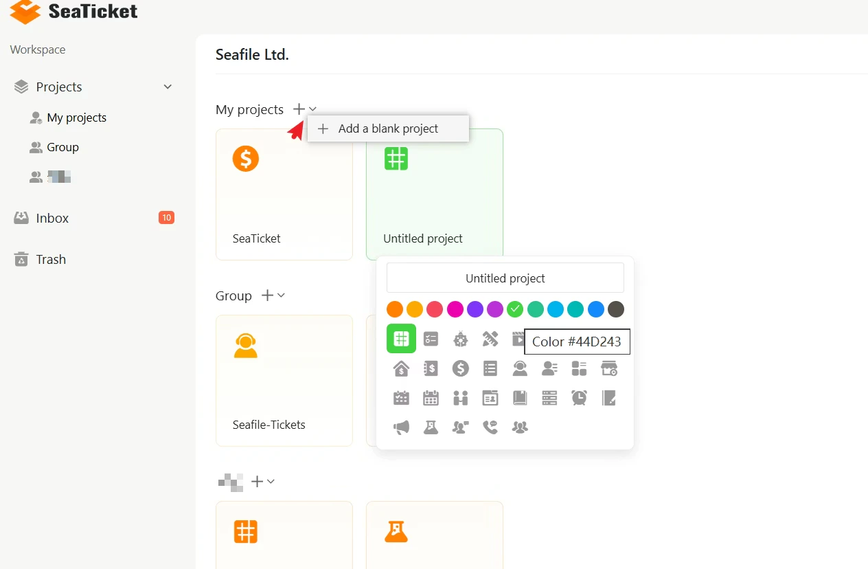The image size is (868, 569).
Task: Pick the ruler and pencil icon
Action: (x=490, y=339)
